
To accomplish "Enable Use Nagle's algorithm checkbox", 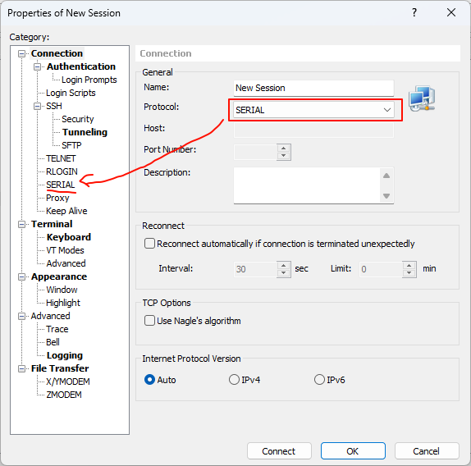I will pos(149,321).
